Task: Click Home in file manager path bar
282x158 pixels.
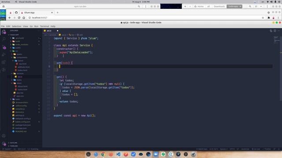Action: coord(199,7)
